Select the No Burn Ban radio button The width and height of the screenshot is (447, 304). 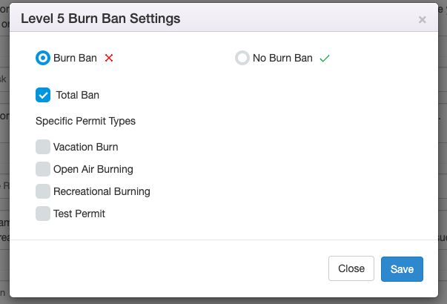click(242, 58)
